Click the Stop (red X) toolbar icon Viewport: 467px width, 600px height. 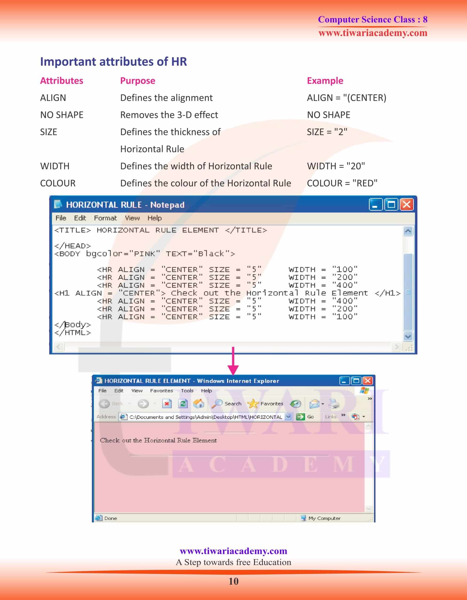point(167,403)
